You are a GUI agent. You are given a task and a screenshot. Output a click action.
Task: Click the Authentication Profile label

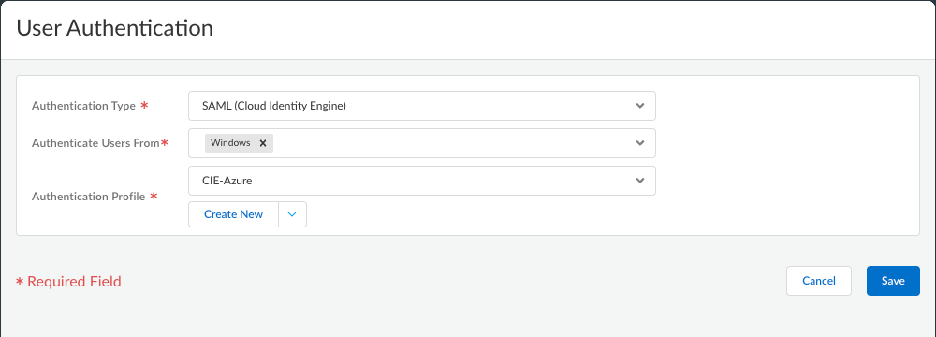[x=88, y=196]
